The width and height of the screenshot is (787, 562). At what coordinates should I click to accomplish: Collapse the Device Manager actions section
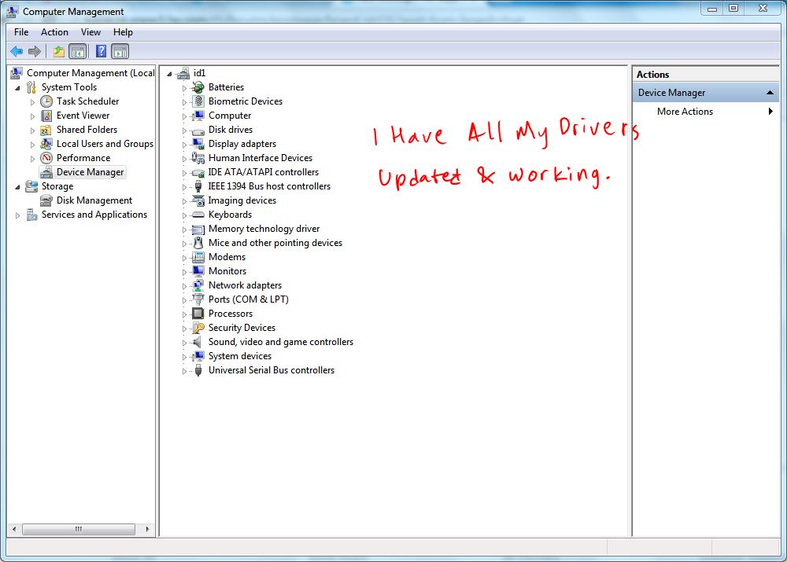[x=770, y=93]
